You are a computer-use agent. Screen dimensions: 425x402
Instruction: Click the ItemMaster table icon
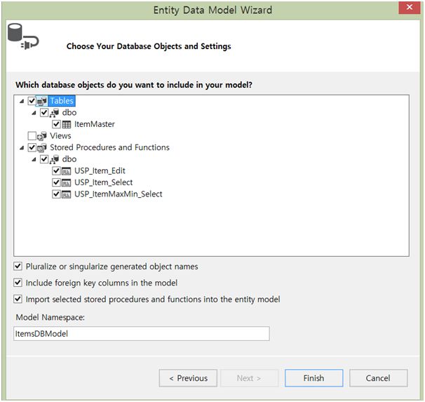[67, 124]
